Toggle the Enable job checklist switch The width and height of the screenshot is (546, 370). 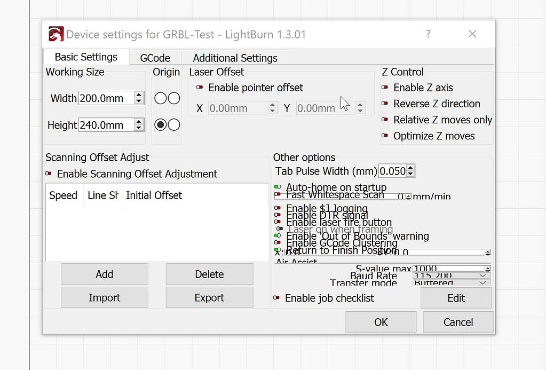pyautogui.click(x=278, y=298)
